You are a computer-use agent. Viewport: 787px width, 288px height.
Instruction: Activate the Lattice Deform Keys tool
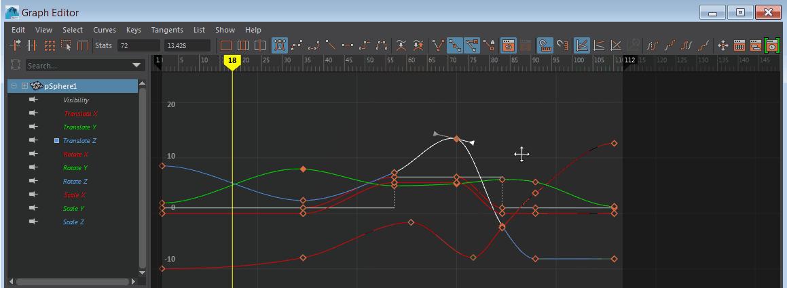pos(49,46)
